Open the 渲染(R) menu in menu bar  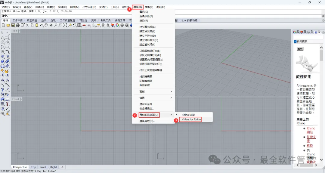point(138,7)
